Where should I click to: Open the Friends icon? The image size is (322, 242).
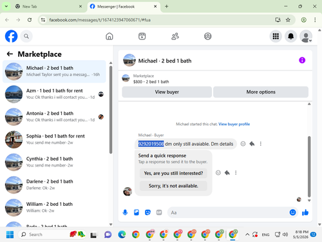[x=175, y=36]
